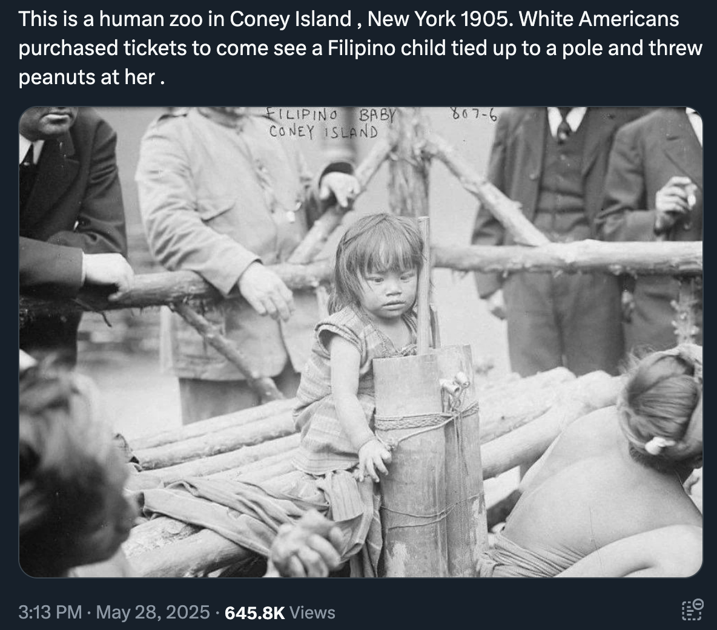Image resolution: width=717 pixels, height=630 pixels.
Task: Click the child's hand on the post
Action: click(x=375, y=459)
